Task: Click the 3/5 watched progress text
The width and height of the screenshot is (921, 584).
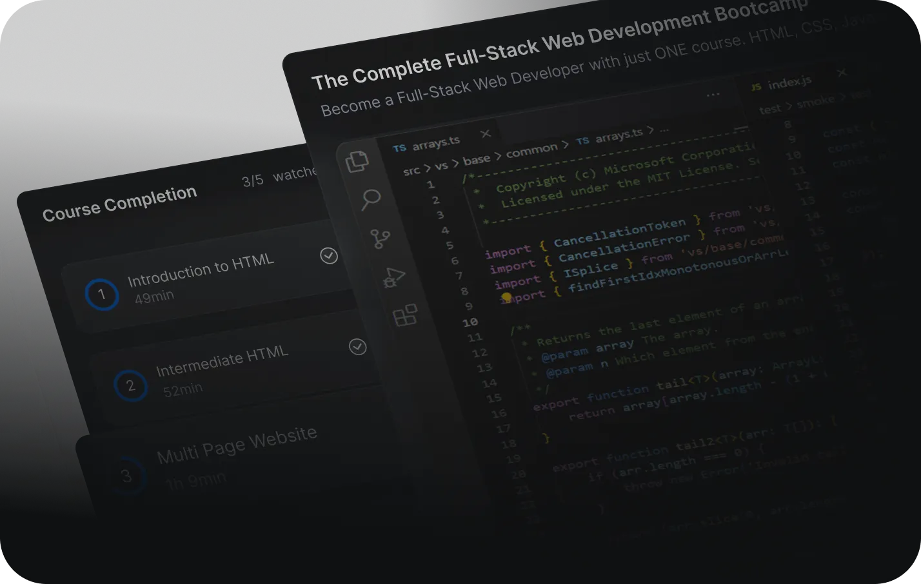Action: click(280, 176)
